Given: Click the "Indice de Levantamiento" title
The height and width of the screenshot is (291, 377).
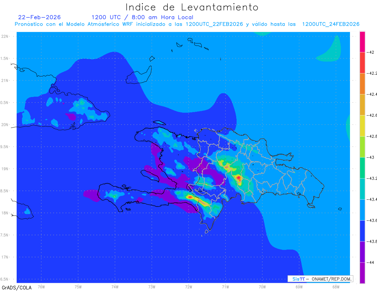Looking at the screenshot, I should [192, 7].
